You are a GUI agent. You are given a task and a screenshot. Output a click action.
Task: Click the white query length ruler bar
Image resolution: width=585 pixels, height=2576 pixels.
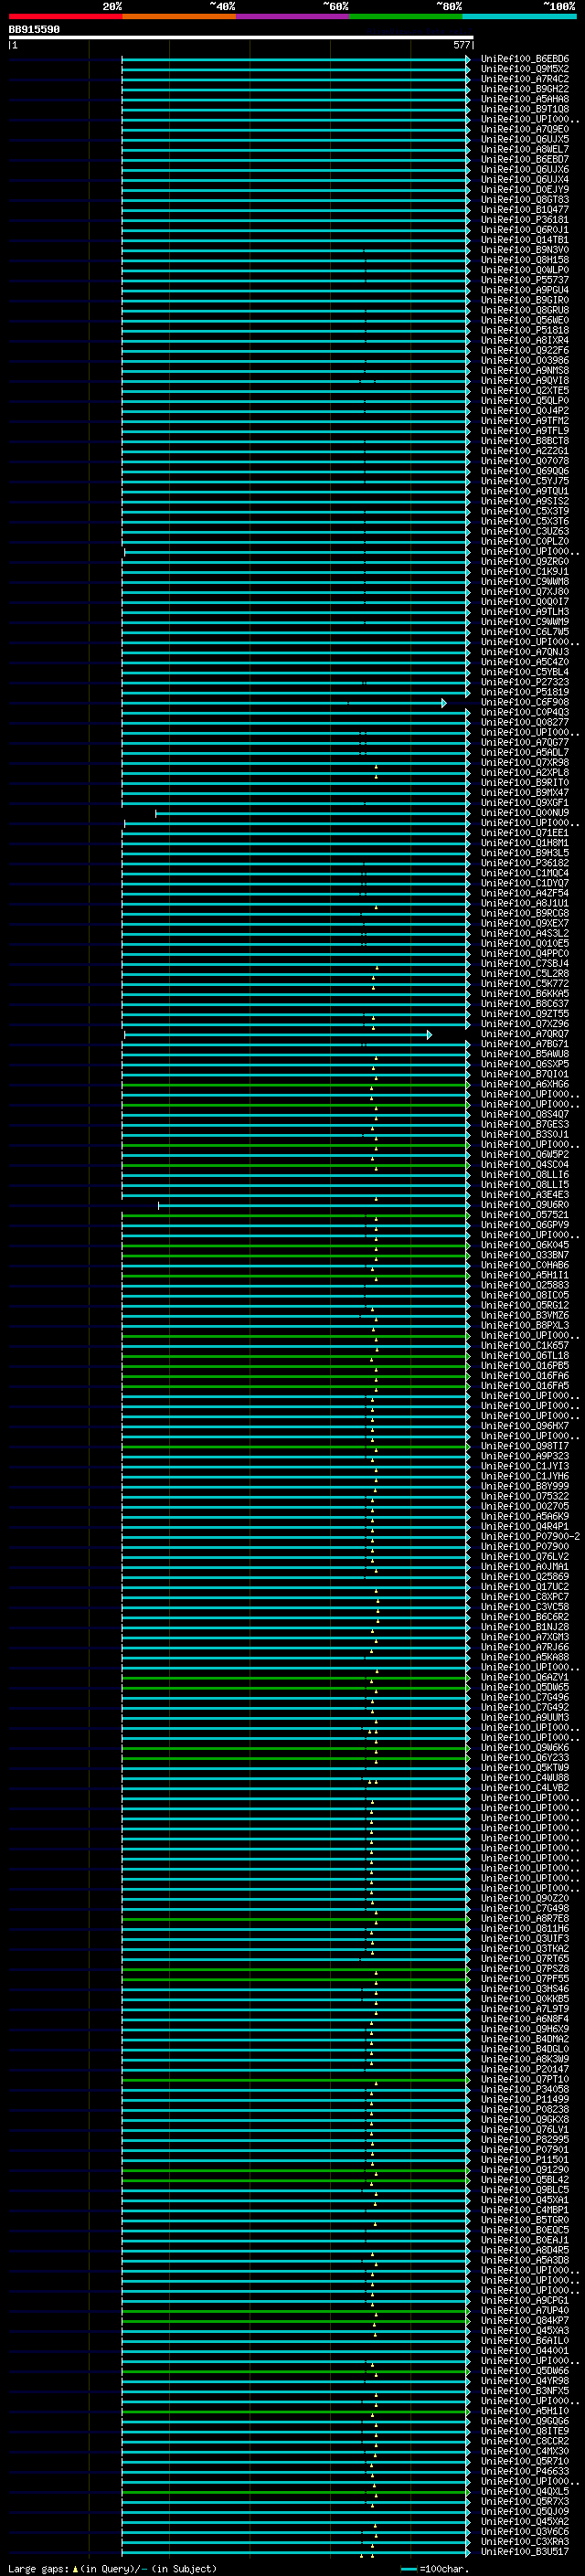(241, 37)
